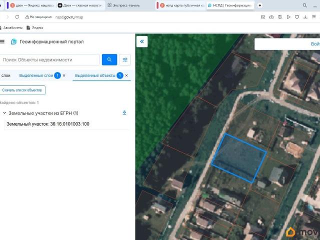Open browser downloads icon

coord(305,17)
